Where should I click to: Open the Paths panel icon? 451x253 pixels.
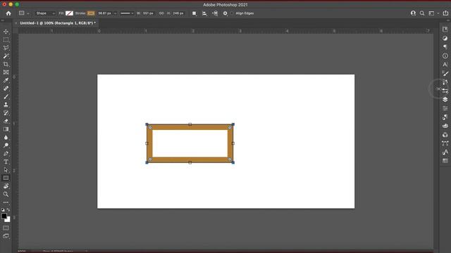point(445,143)
